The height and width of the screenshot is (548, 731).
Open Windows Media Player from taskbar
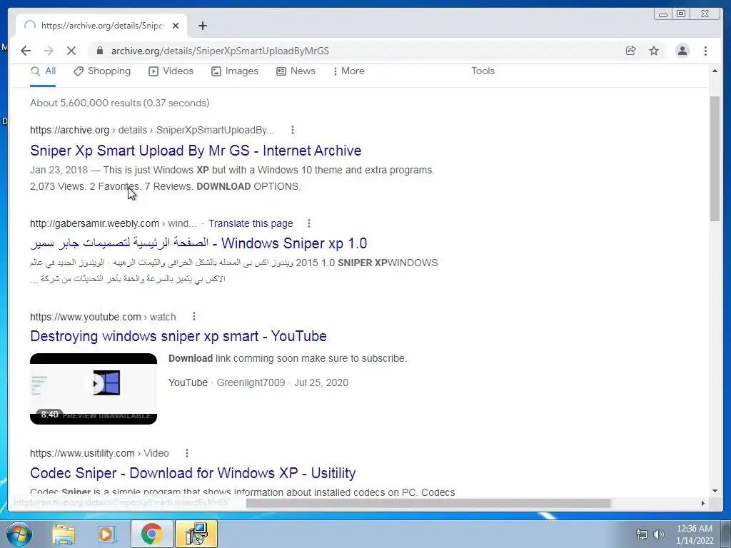[x=107, y=534]
